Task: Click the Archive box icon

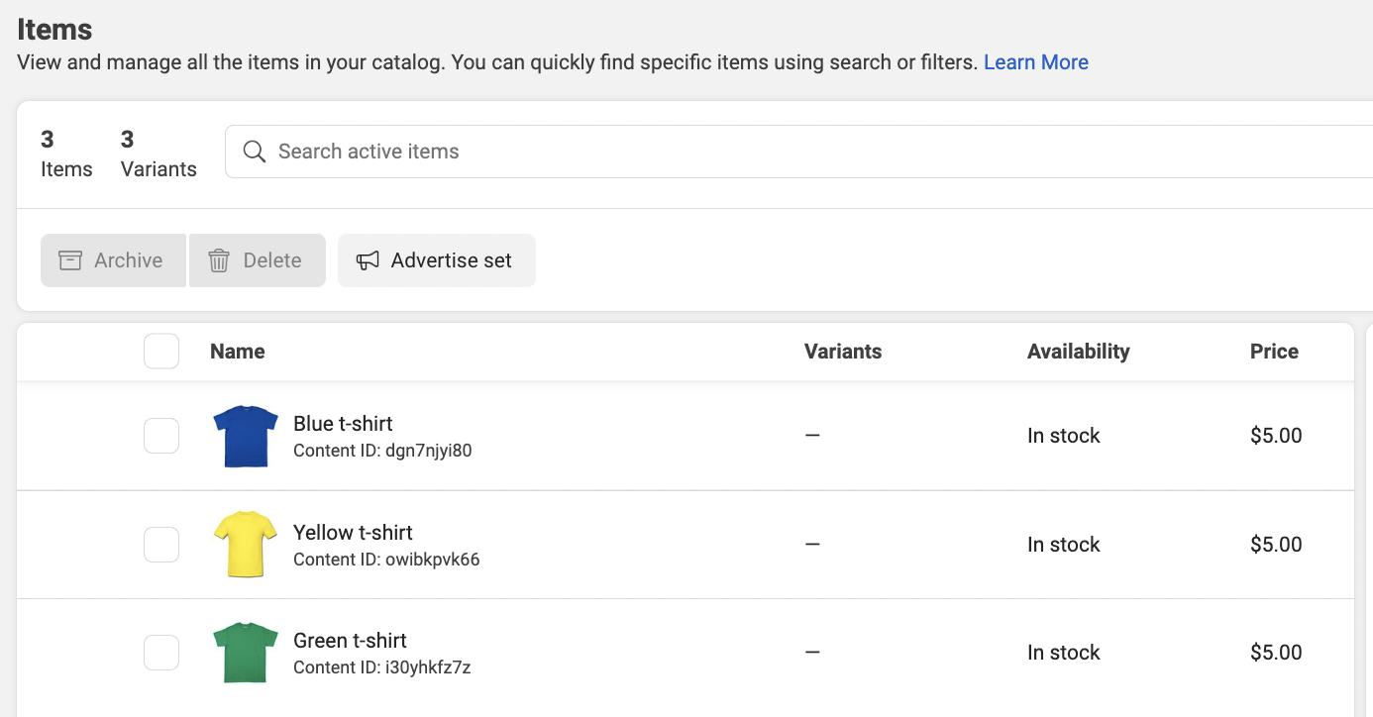Action: [x=70, y=260]
